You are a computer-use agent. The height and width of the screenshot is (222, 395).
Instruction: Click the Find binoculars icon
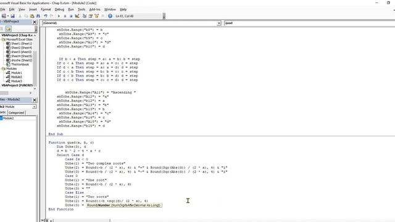point(38,16)
